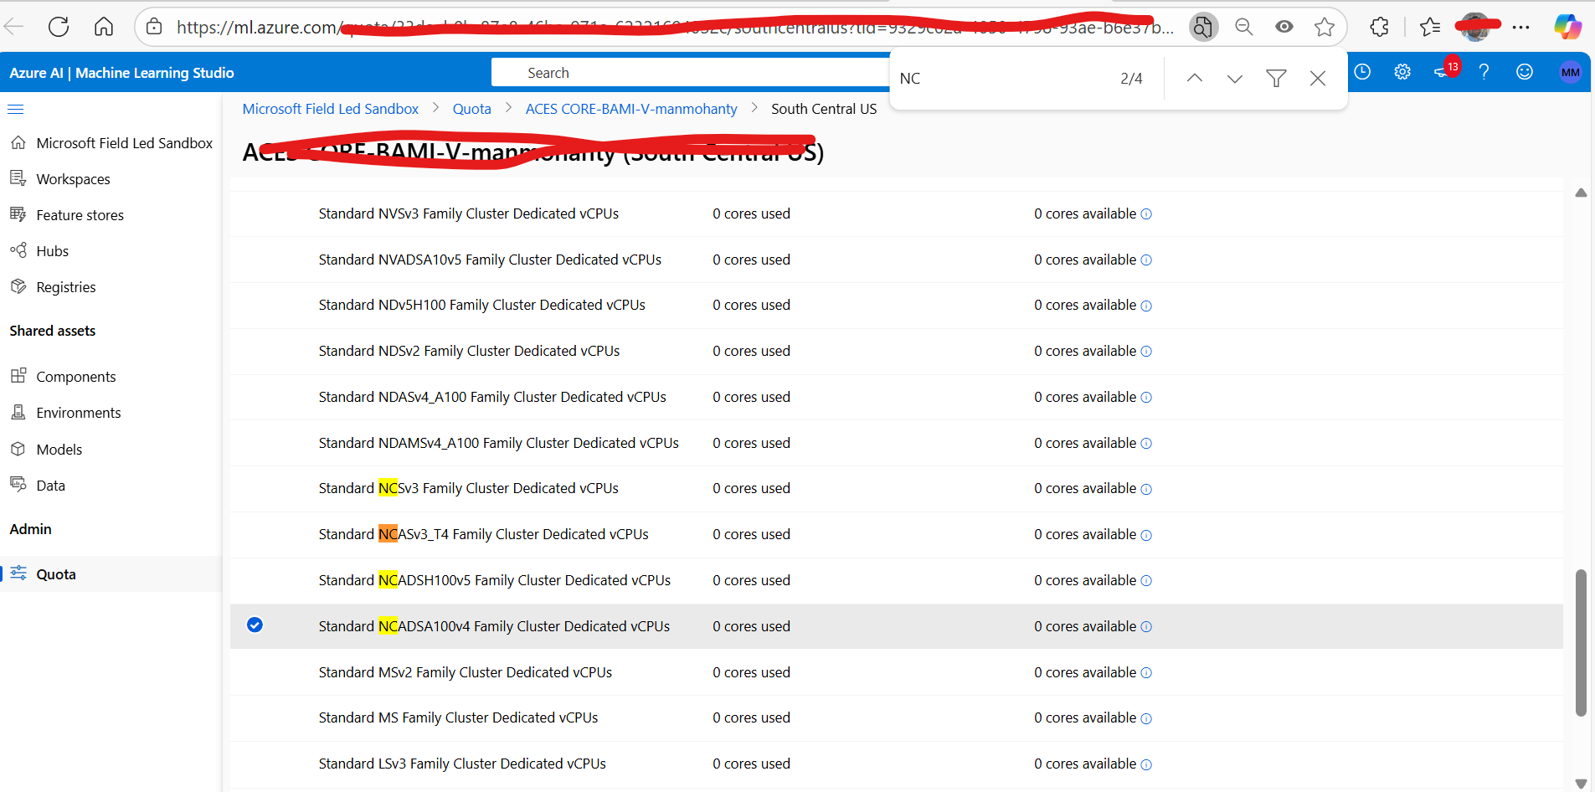Select the Standard NCASv3_T4 Family row
Image resolution: width=1595 pixels, height=792 pixels.
(897, 535)
